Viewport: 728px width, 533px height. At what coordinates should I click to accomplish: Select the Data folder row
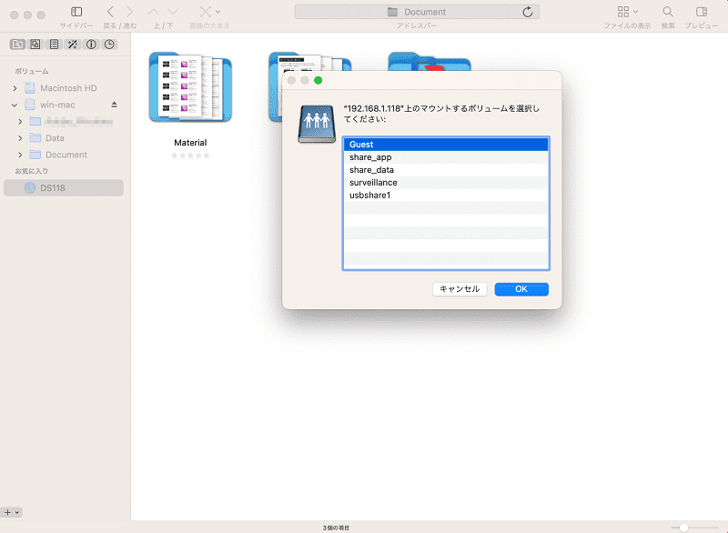tap(64, 138)
